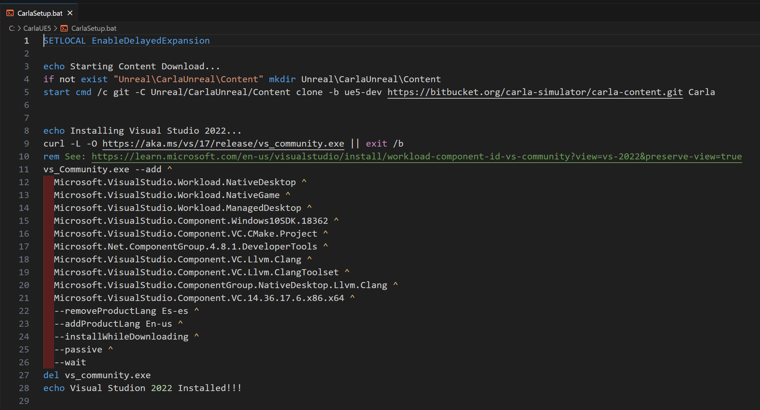Place cursor on SETLOCAL EnableDelayedExpansion line
Image resolution: width=760 pixels, height=410 pixels.
tap(126, 41)
